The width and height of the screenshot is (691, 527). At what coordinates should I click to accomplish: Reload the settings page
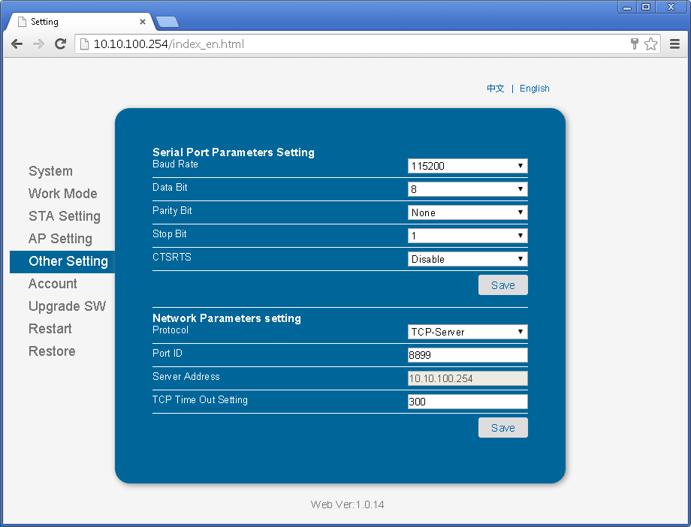pos(60,44)
